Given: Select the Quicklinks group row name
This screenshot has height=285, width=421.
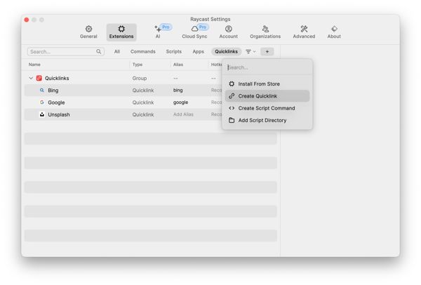Looking at the screenshot, I should [x=57, y=78].
